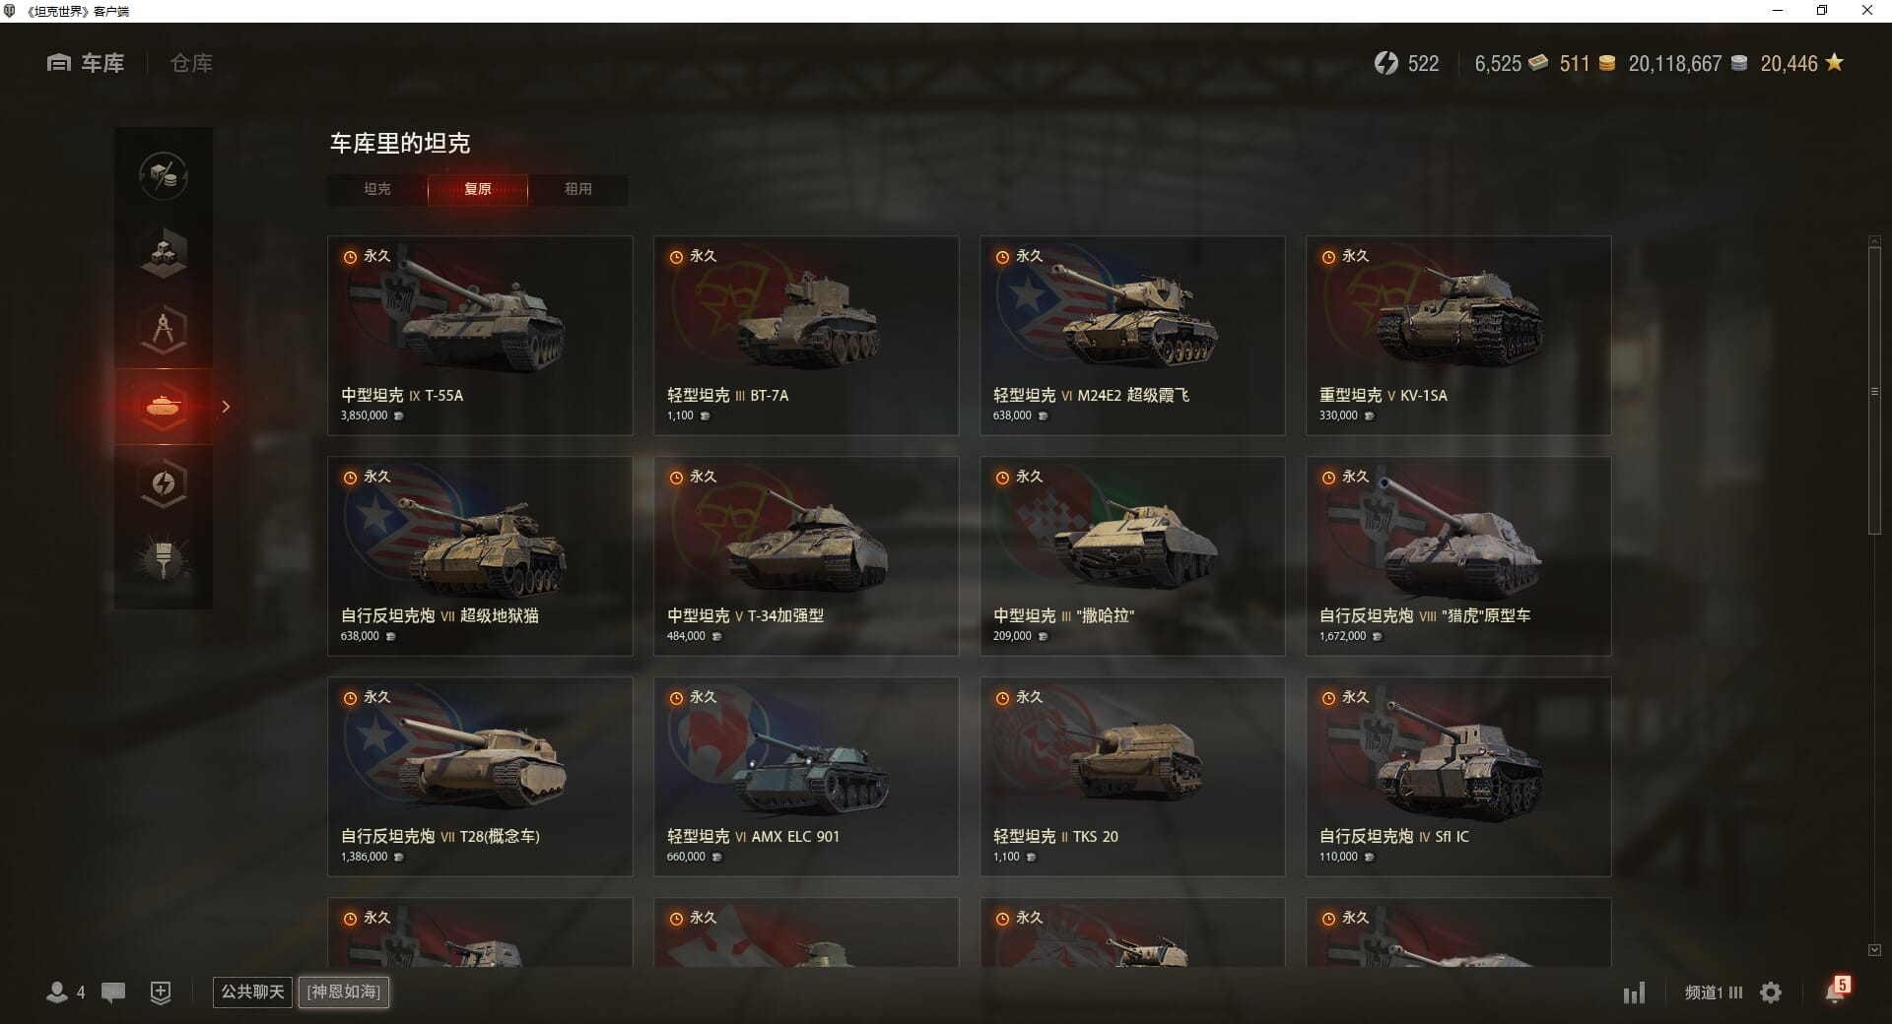This screenshot has height=1024, width=1892.
Task: Open the [神恩如海] chat channel button
Action: tap(344, 992)
